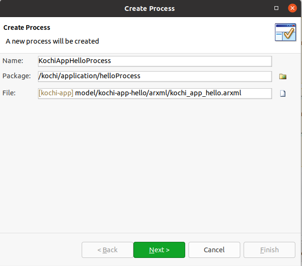Screen dimensions: 302x266
Task: Click into the Package path field
Action: (155, 76)
